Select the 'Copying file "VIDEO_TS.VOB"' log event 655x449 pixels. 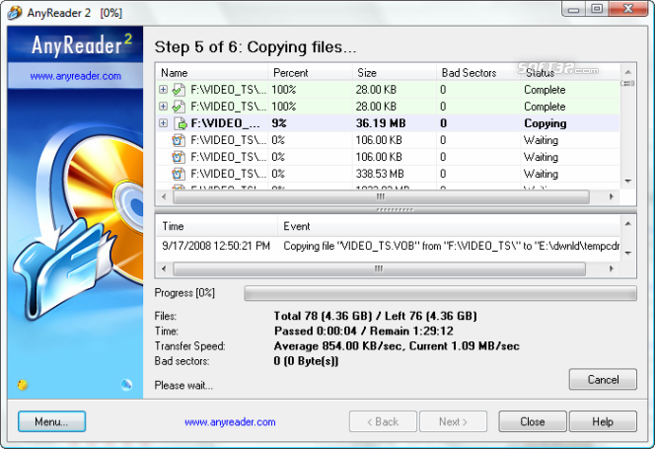pos(451,246)
